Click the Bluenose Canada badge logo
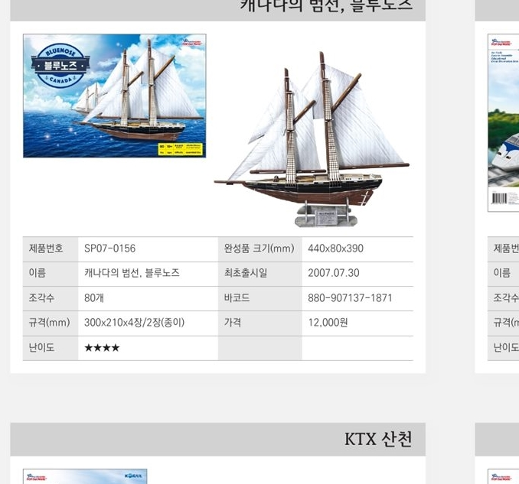Viewport: 519px width, 484px height. (x=60, y=66)
